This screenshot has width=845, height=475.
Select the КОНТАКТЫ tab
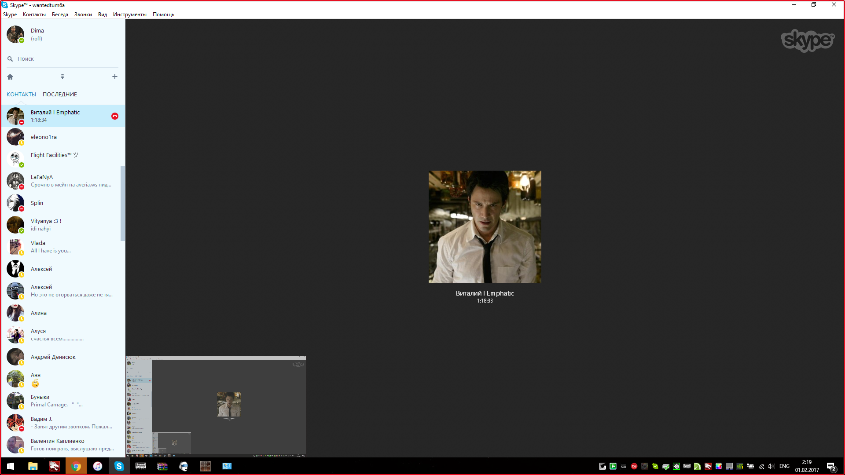[x=21, y=95]
